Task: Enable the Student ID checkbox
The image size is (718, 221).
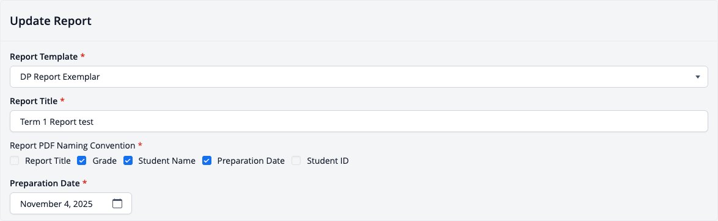Action: tap(296, 161)
